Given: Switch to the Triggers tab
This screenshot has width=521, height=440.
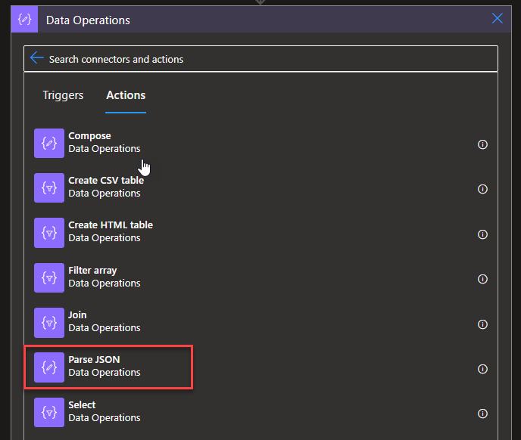Looking at the screenshot, I should 63,95.
